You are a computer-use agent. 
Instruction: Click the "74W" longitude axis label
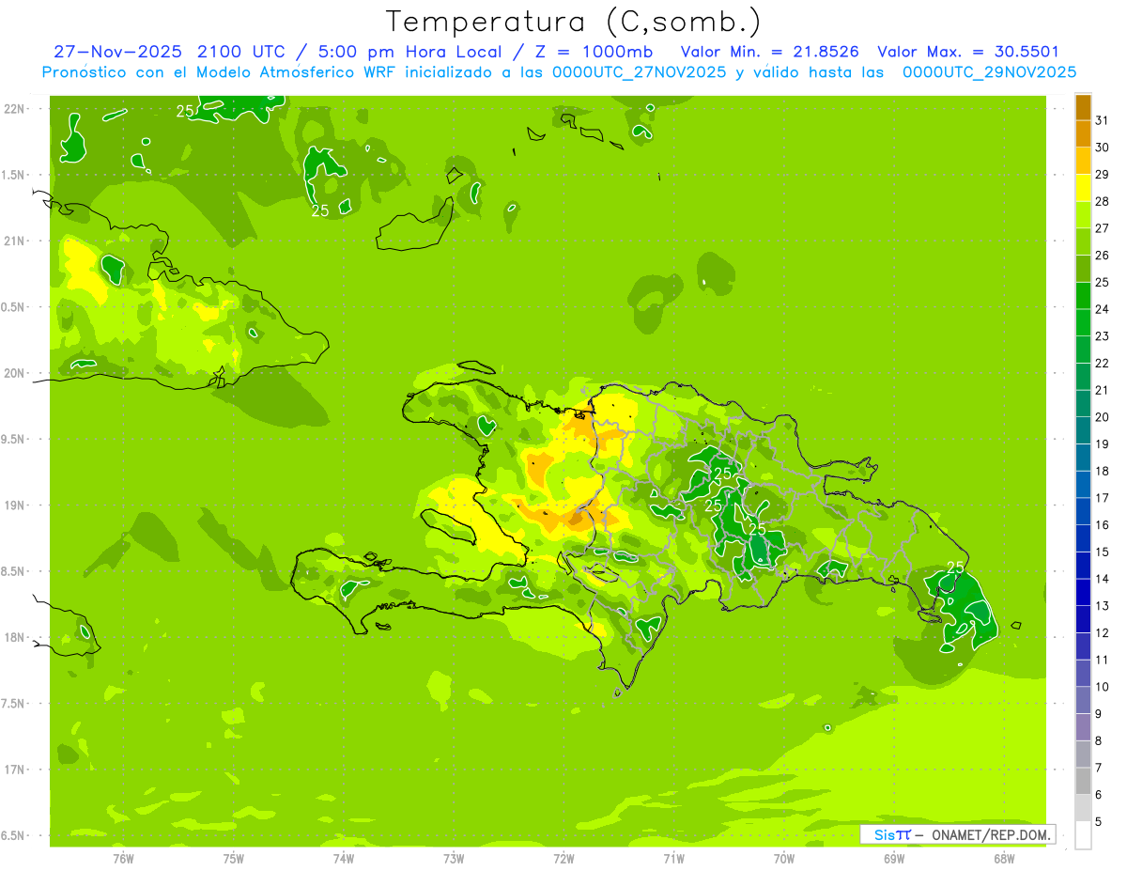pyautogui.click(x=344, y=858)
